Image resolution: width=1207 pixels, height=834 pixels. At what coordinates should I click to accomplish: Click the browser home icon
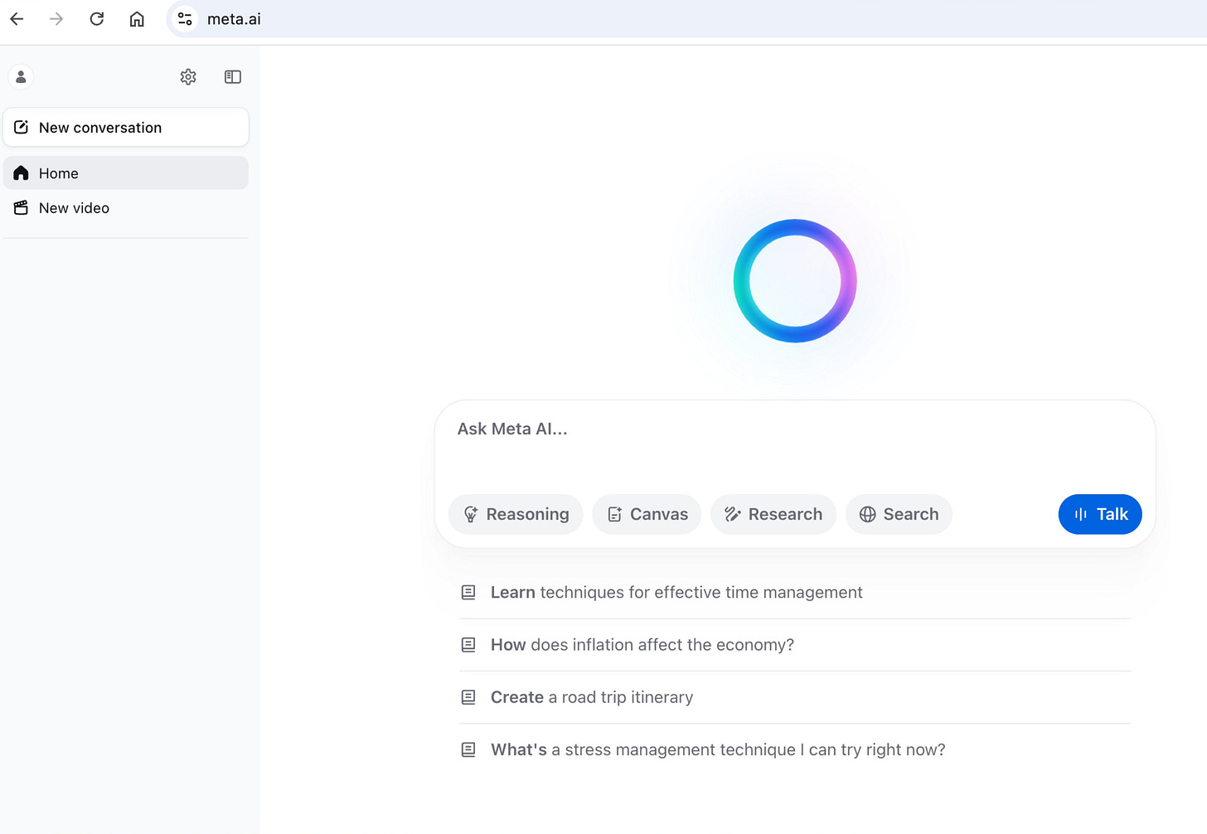137,19
